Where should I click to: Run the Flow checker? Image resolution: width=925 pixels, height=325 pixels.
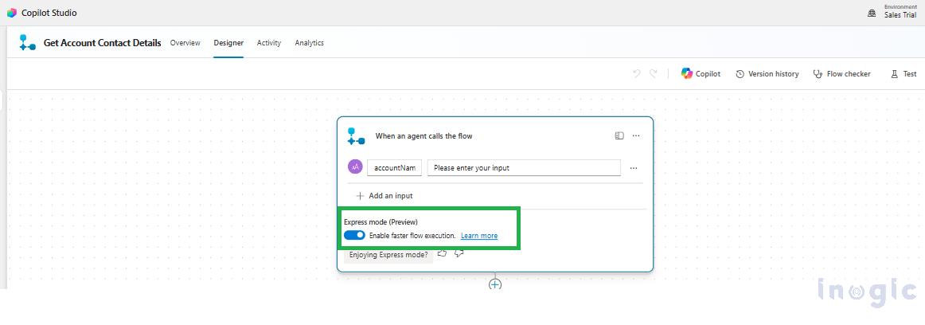pos(842,74)
